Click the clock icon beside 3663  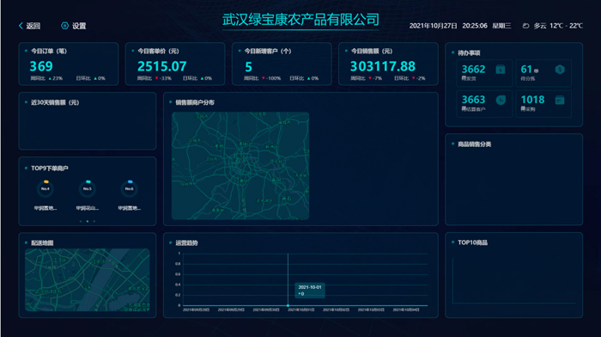[x=501, y=101]
